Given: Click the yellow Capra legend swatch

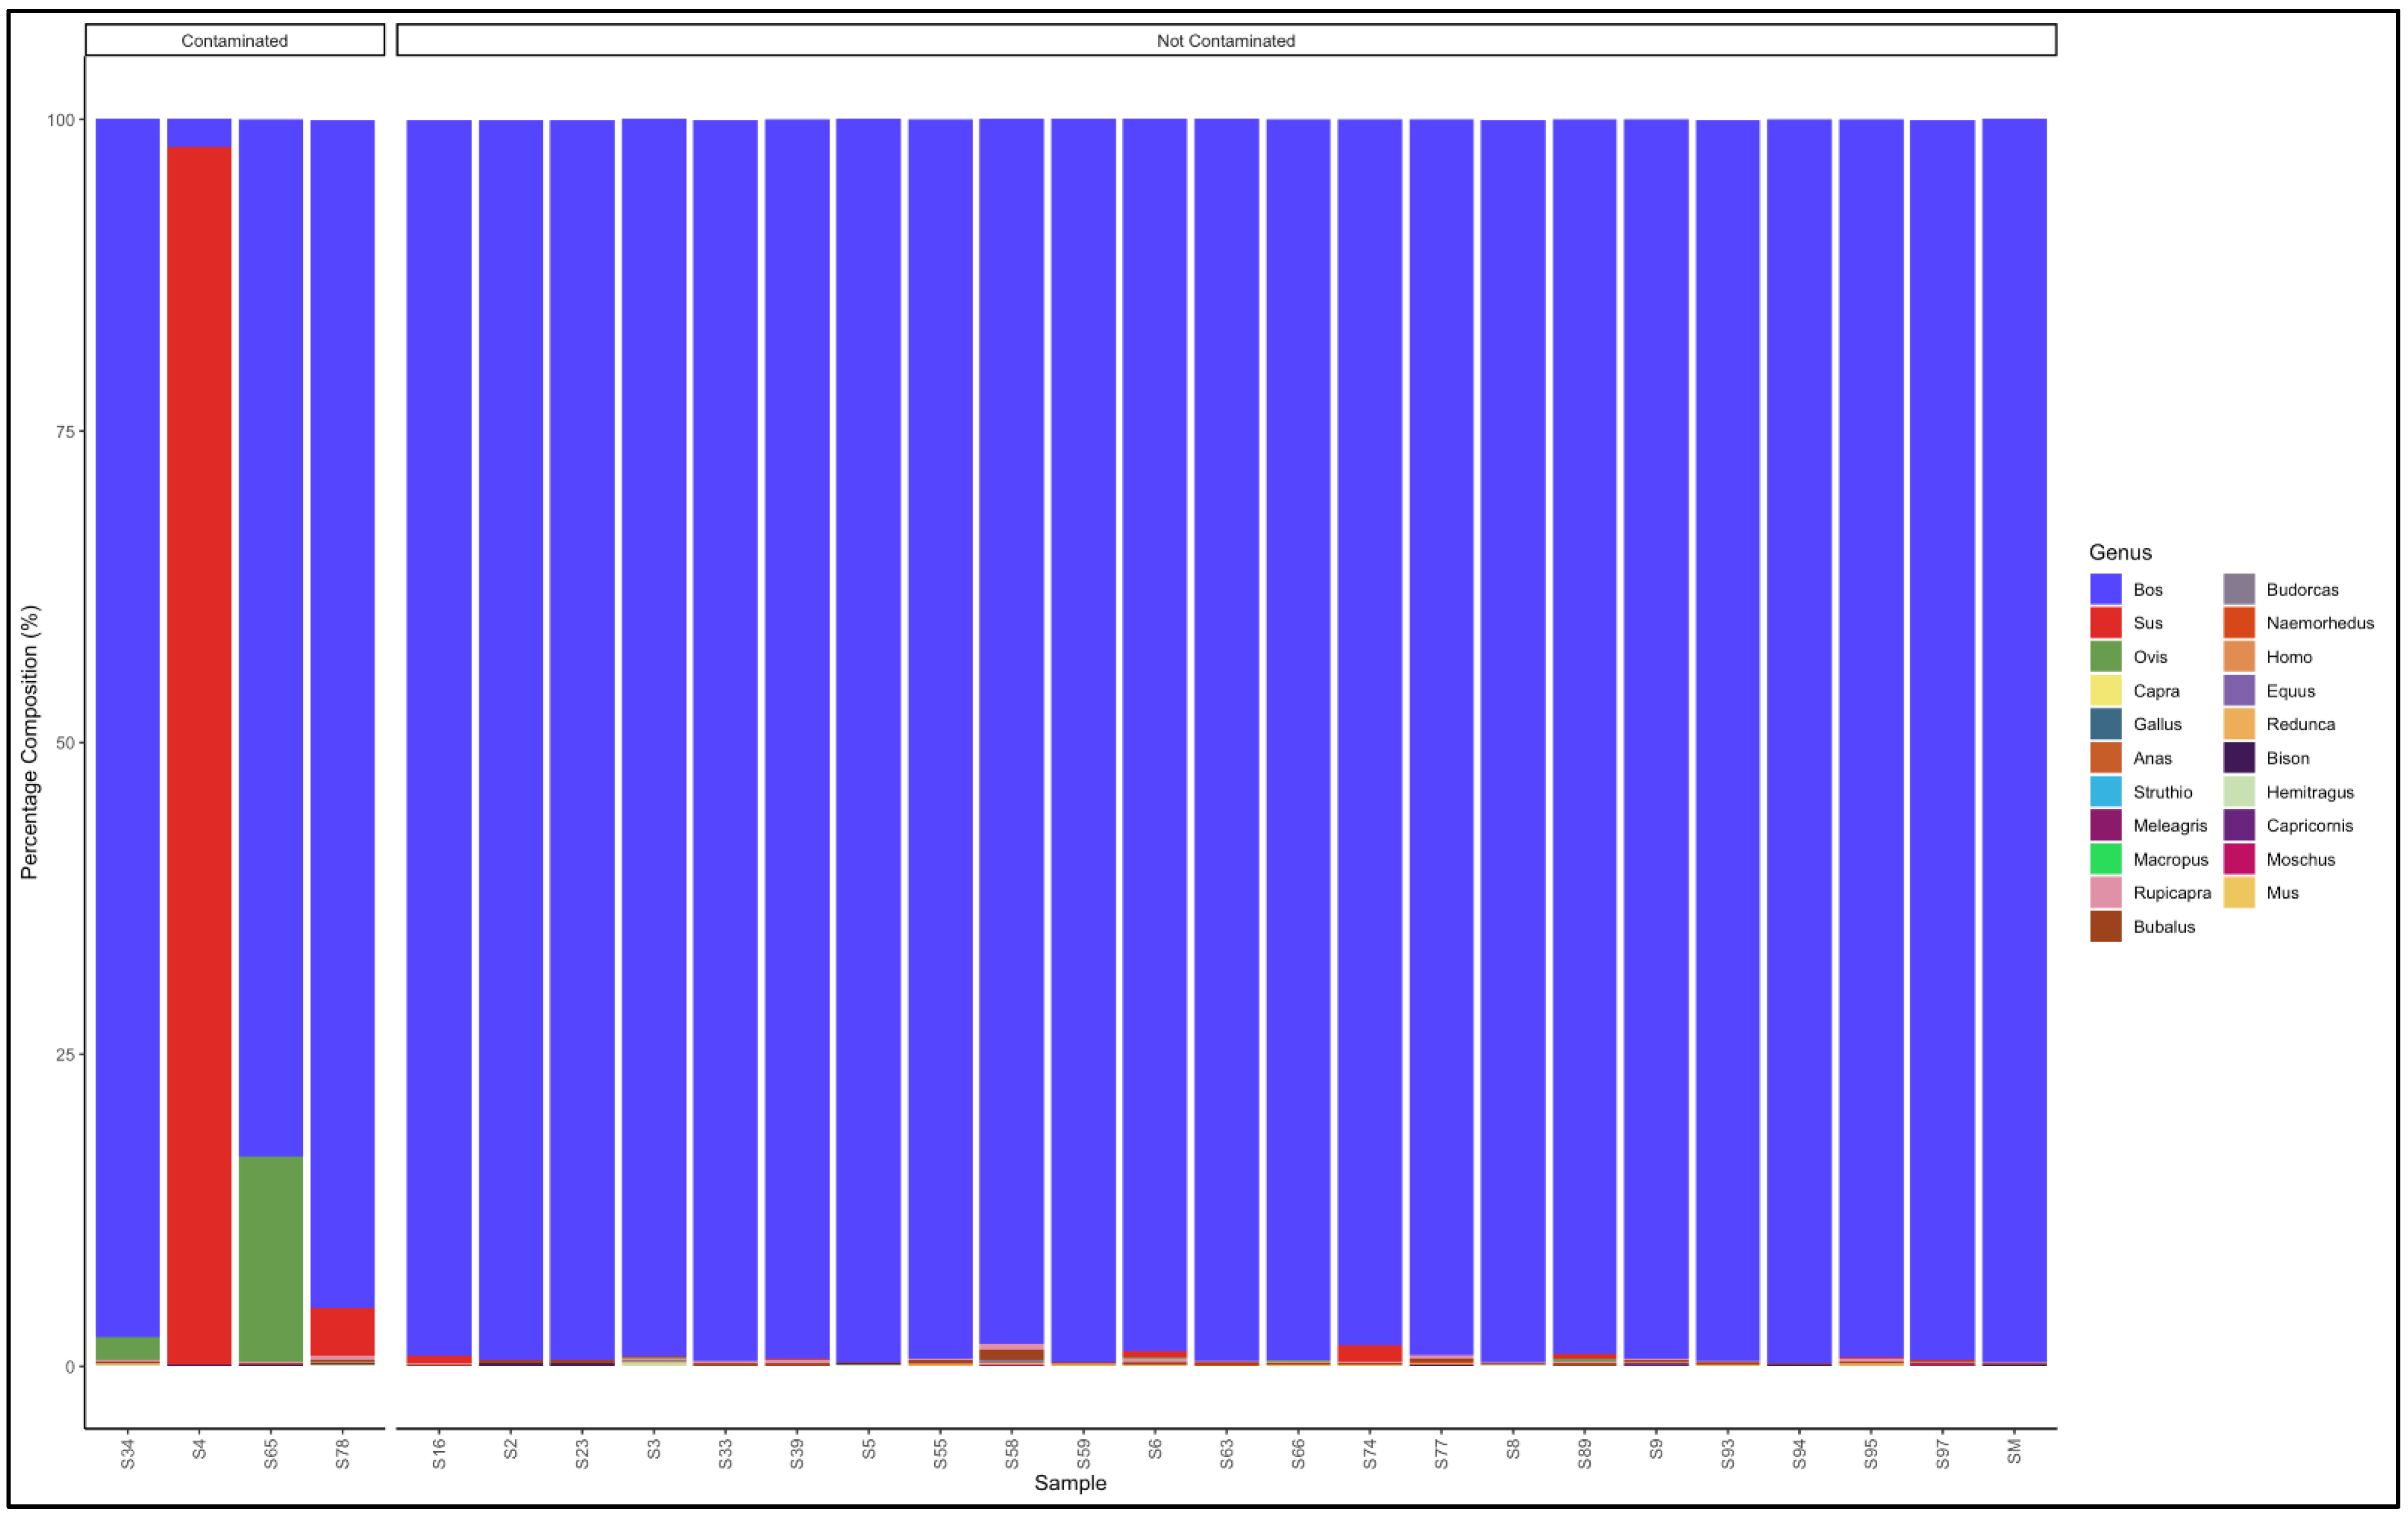Looking at the screenshot, I should pos(2105,691).
